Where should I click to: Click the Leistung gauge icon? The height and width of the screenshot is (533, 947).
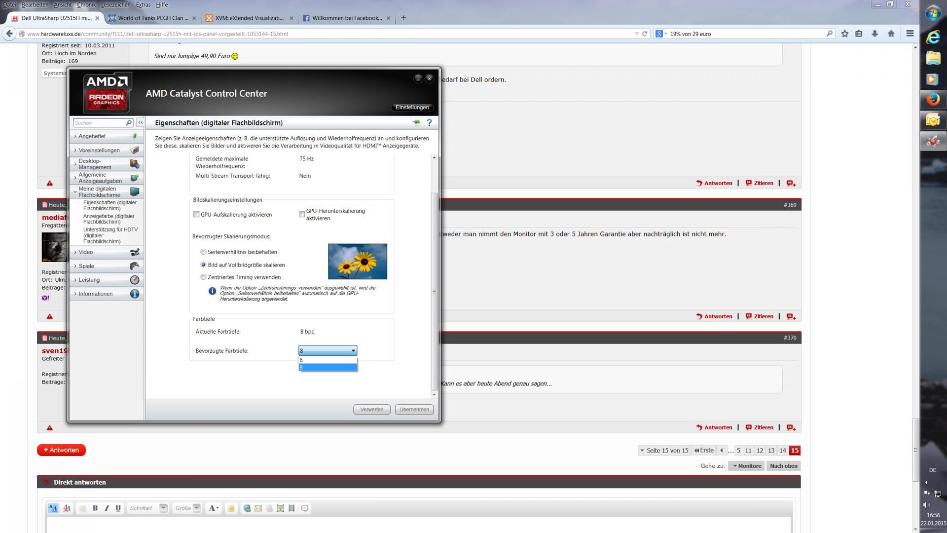click(x=134, y=280)
